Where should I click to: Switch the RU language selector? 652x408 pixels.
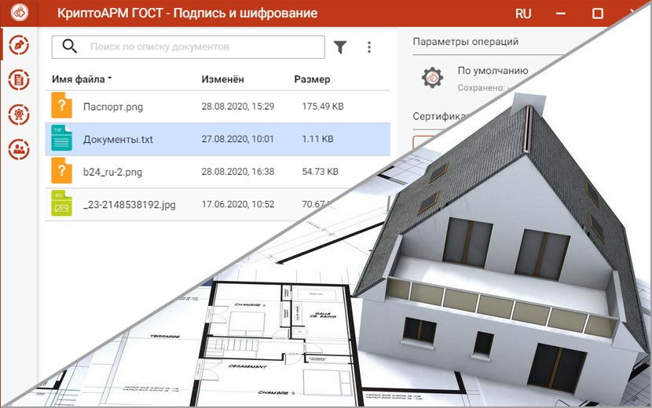click(x=523, y=13)
